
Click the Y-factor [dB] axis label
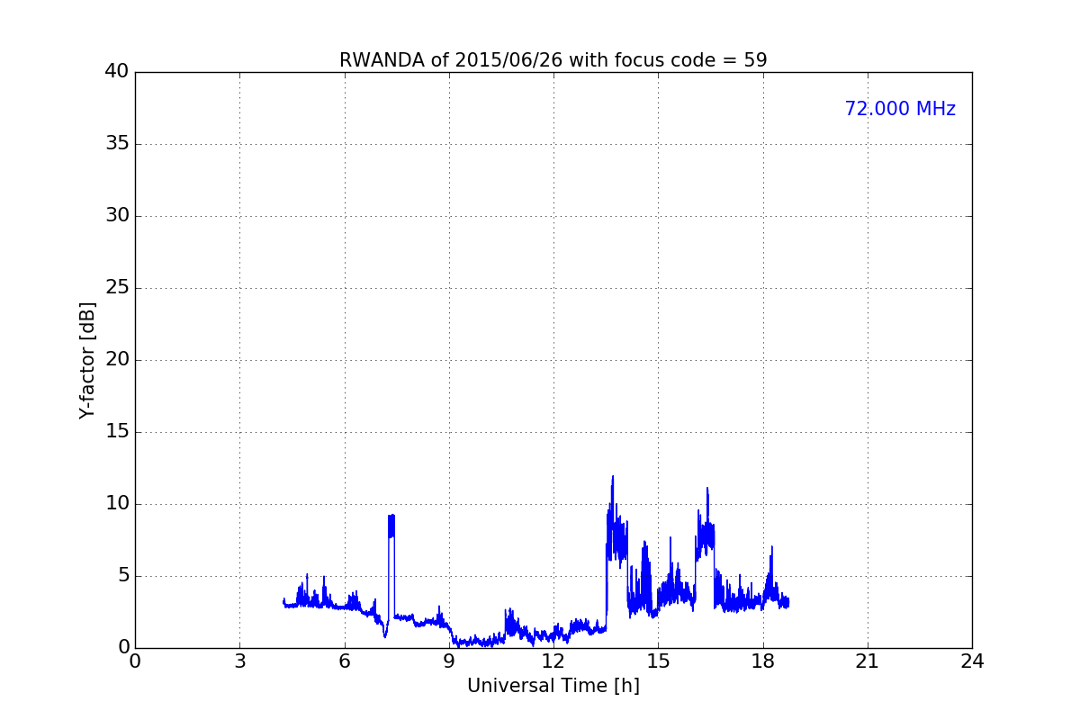87,360
